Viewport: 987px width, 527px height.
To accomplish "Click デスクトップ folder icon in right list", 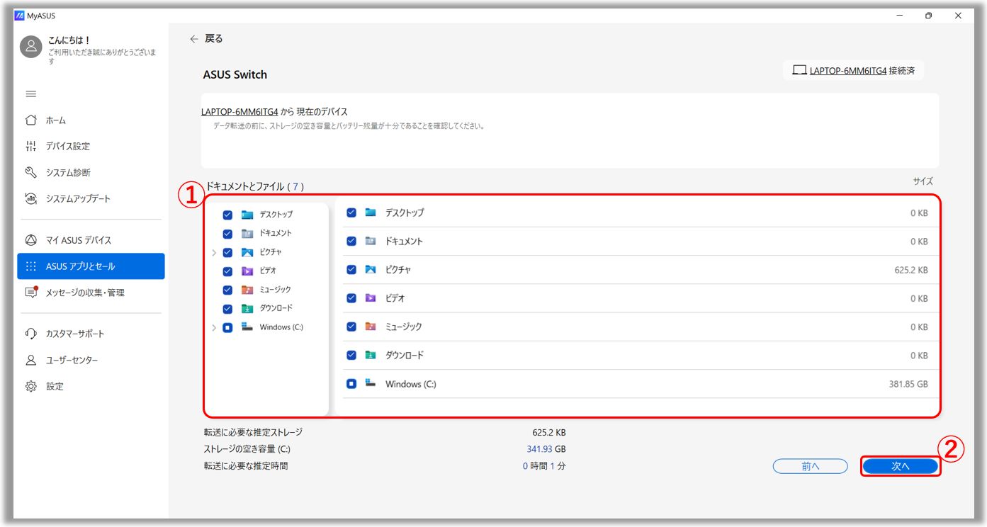I will coord(371,212).
